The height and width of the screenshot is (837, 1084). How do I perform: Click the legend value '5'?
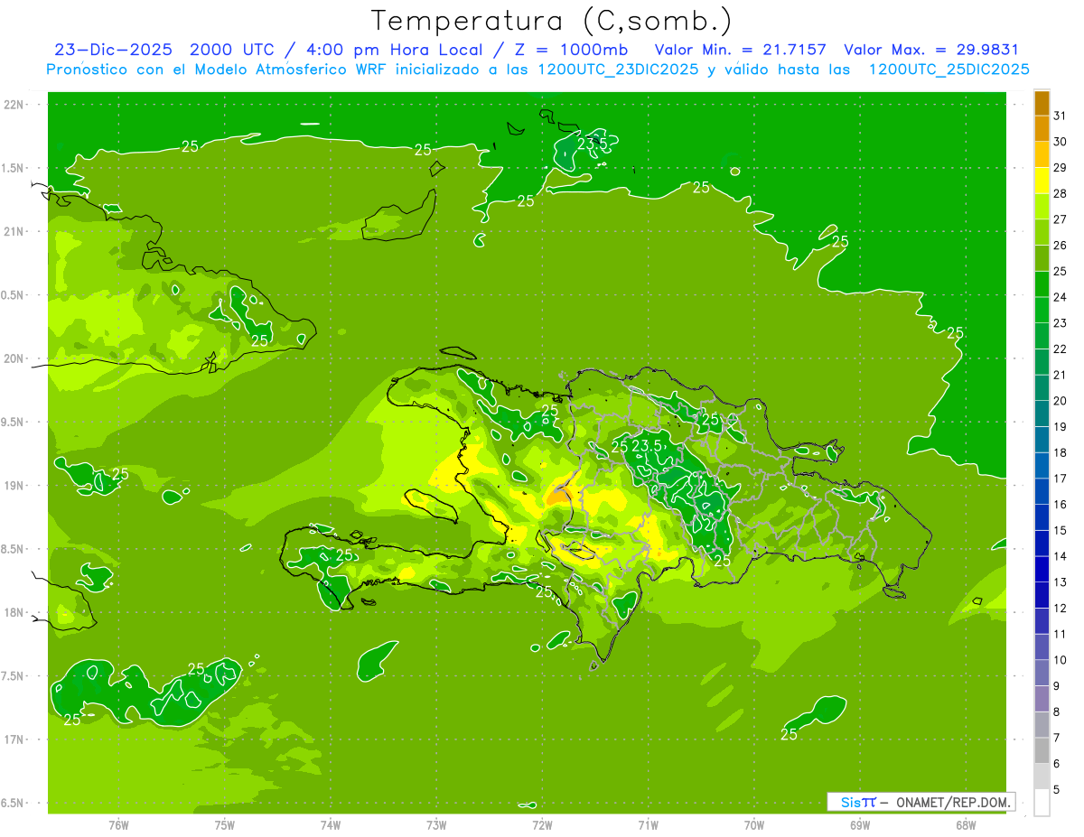(1057, 790)
